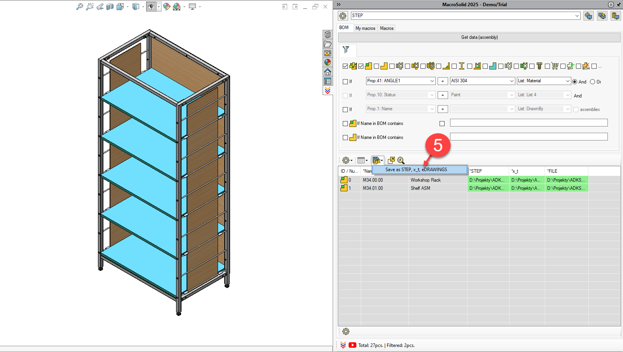Choose Save as STEP, x_t, eDRAWINGS
Image resolution: width=623 pixels, height=352 pixels.
click(420, 170)
